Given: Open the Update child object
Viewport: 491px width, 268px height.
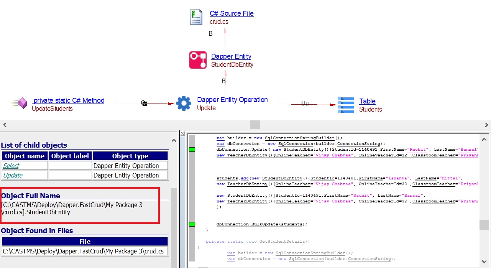Looking at the screenshot, I should (x=13, y=175).
